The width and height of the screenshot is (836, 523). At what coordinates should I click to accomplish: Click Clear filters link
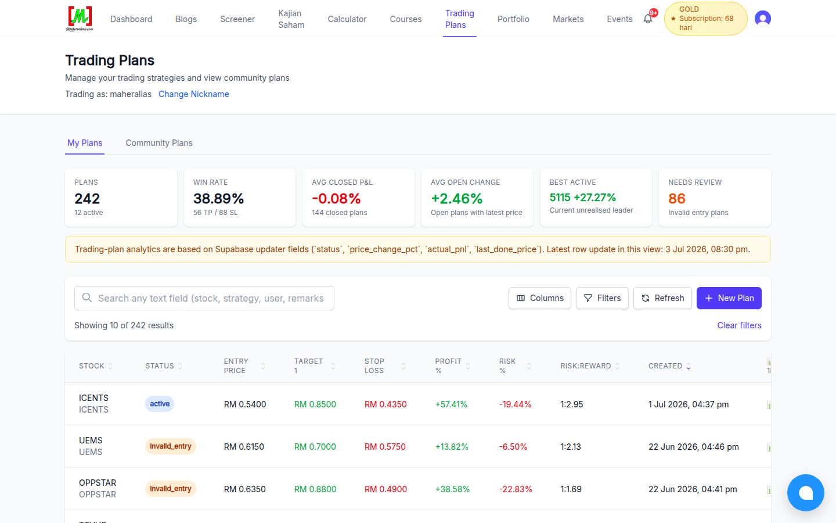click(739, 325)
